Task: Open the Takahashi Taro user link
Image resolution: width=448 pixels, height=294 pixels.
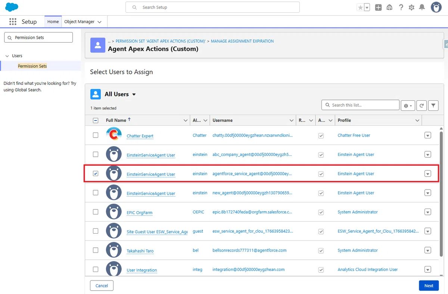Action: point(140,251)
